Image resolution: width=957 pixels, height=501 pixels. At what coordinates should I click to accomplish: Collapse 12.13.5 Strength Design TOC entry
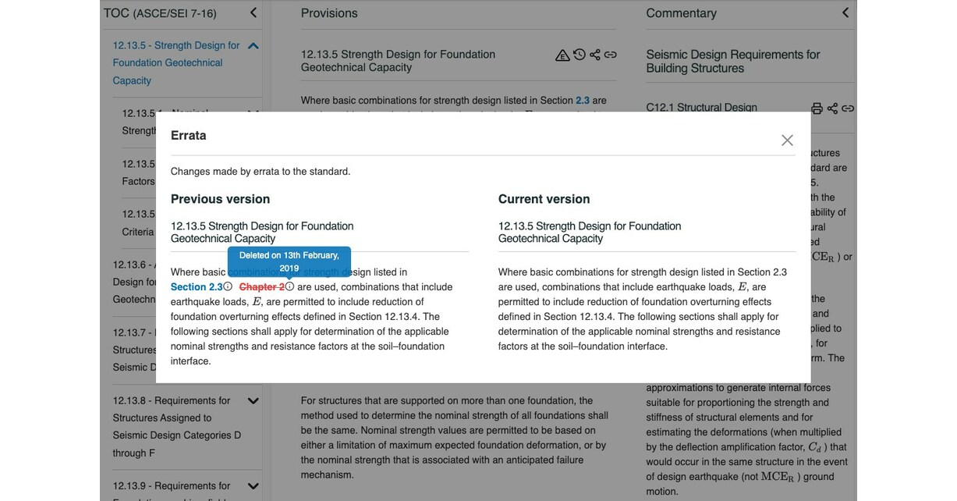pos(253,46)
